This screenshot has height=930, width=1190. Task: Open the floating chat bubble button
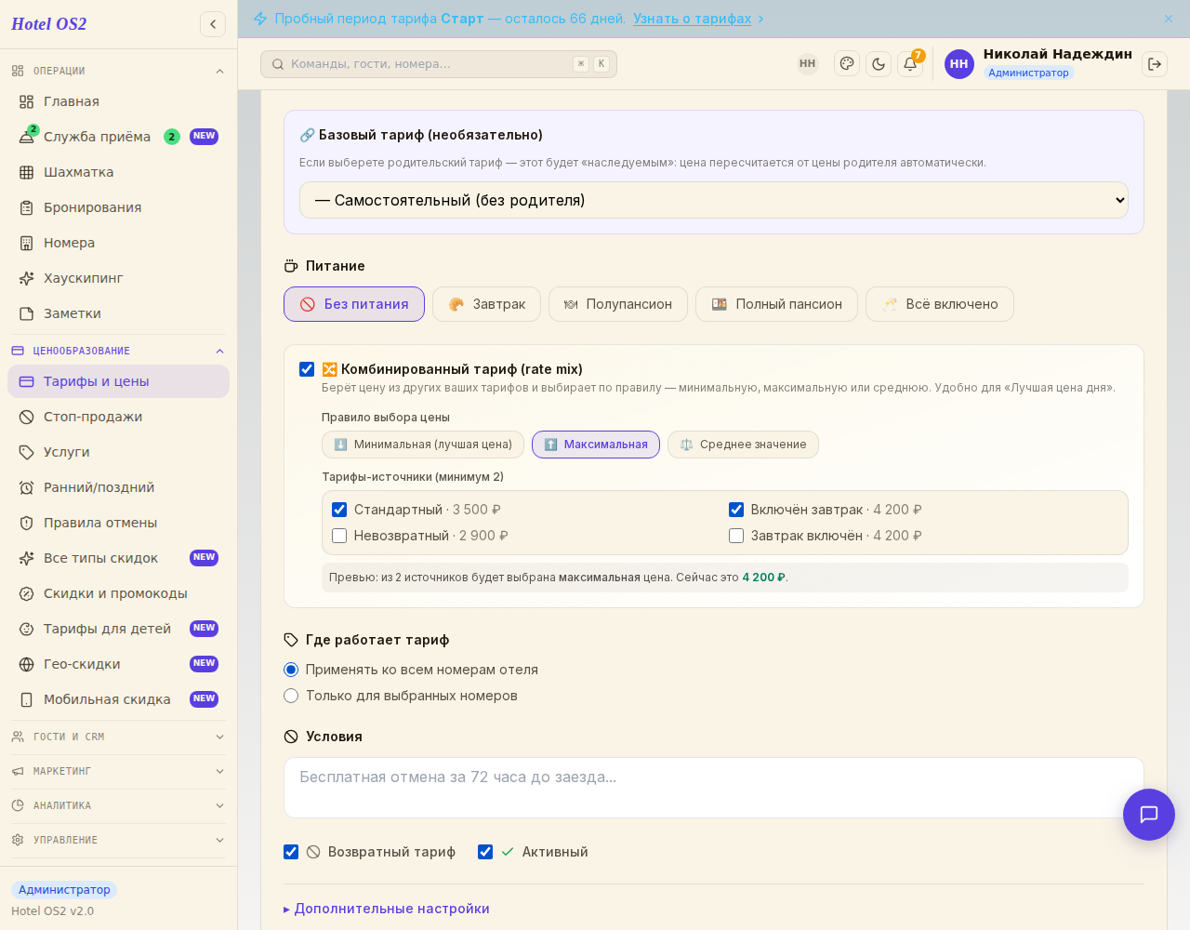tap(1149, 815)
